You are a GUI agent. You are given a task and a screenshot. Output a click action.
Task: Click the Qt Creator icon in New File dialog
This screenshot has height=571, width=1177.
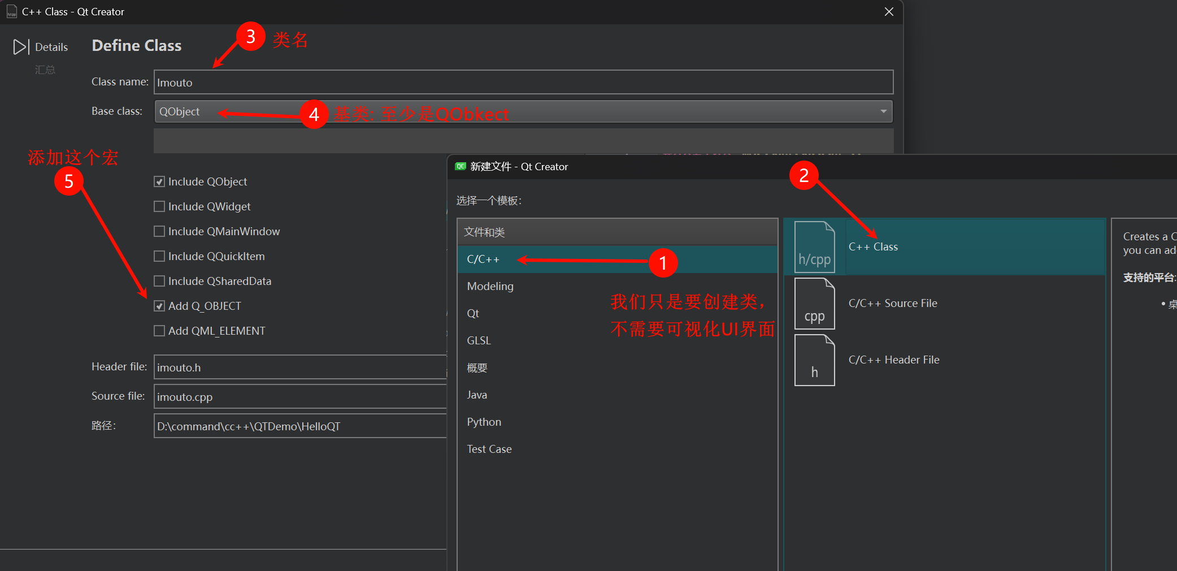[461, 166]
